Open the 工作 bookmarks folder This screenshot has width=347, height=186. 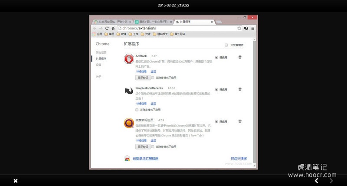point(134,34)
